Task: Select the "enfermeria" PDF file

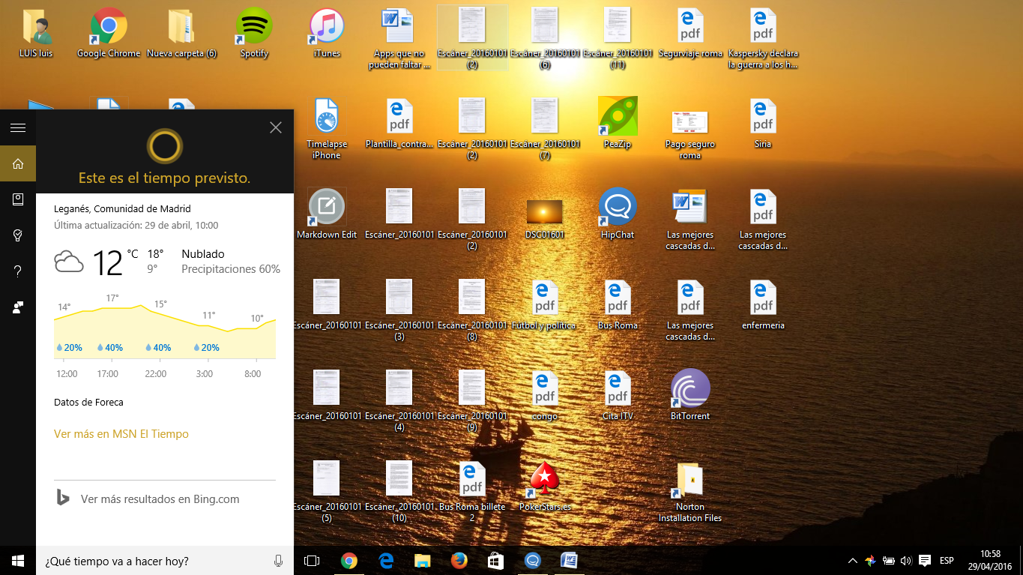Action: point(763,305)
